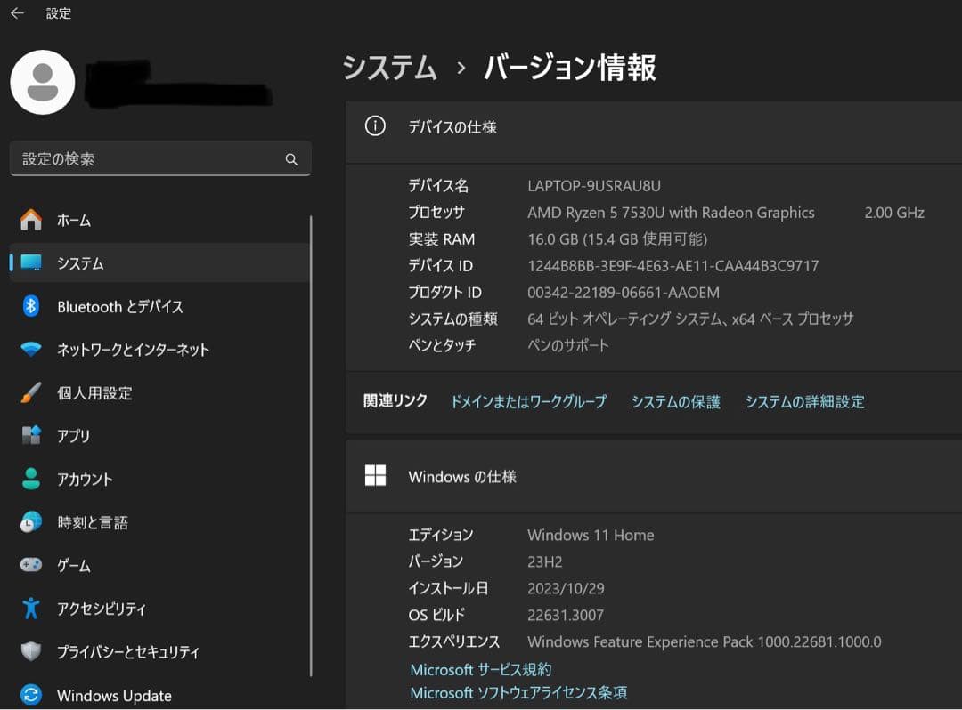Open the アプリ section icon
The width and height of the screenshot is (962, 710).
point(31,436)
